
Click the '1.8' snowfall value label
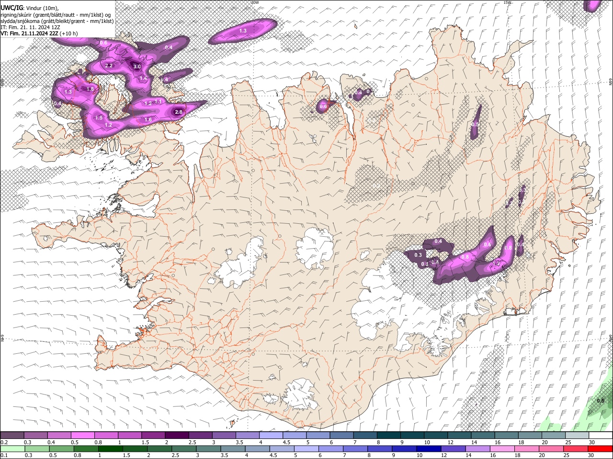(x=90, y=89)
